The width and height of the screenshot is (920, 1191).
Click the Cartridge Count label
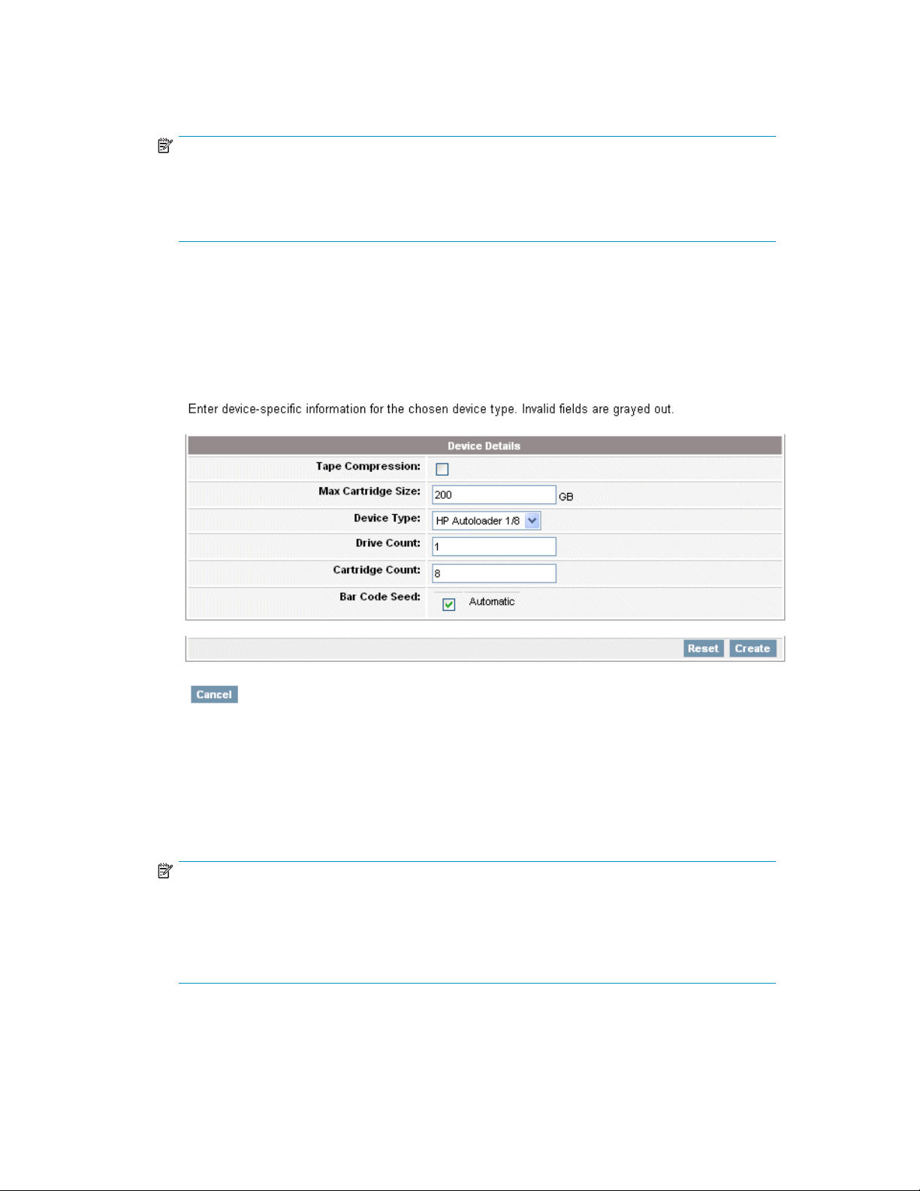pos(377,570)
